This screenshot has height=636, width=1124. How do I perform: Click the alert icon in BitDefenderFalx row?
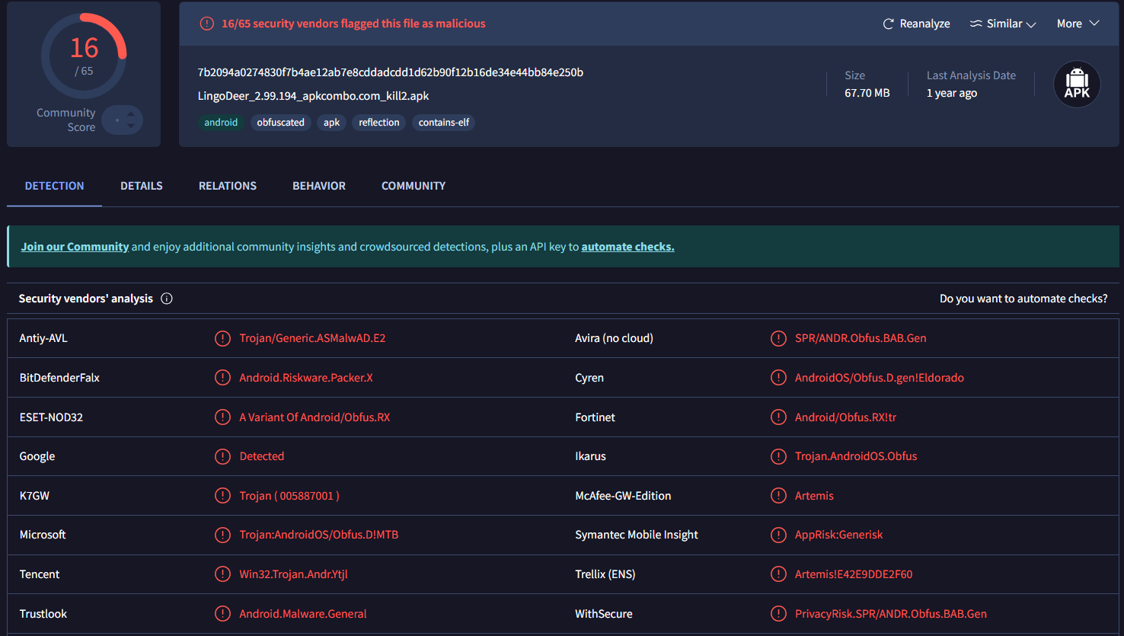(222, 378)
